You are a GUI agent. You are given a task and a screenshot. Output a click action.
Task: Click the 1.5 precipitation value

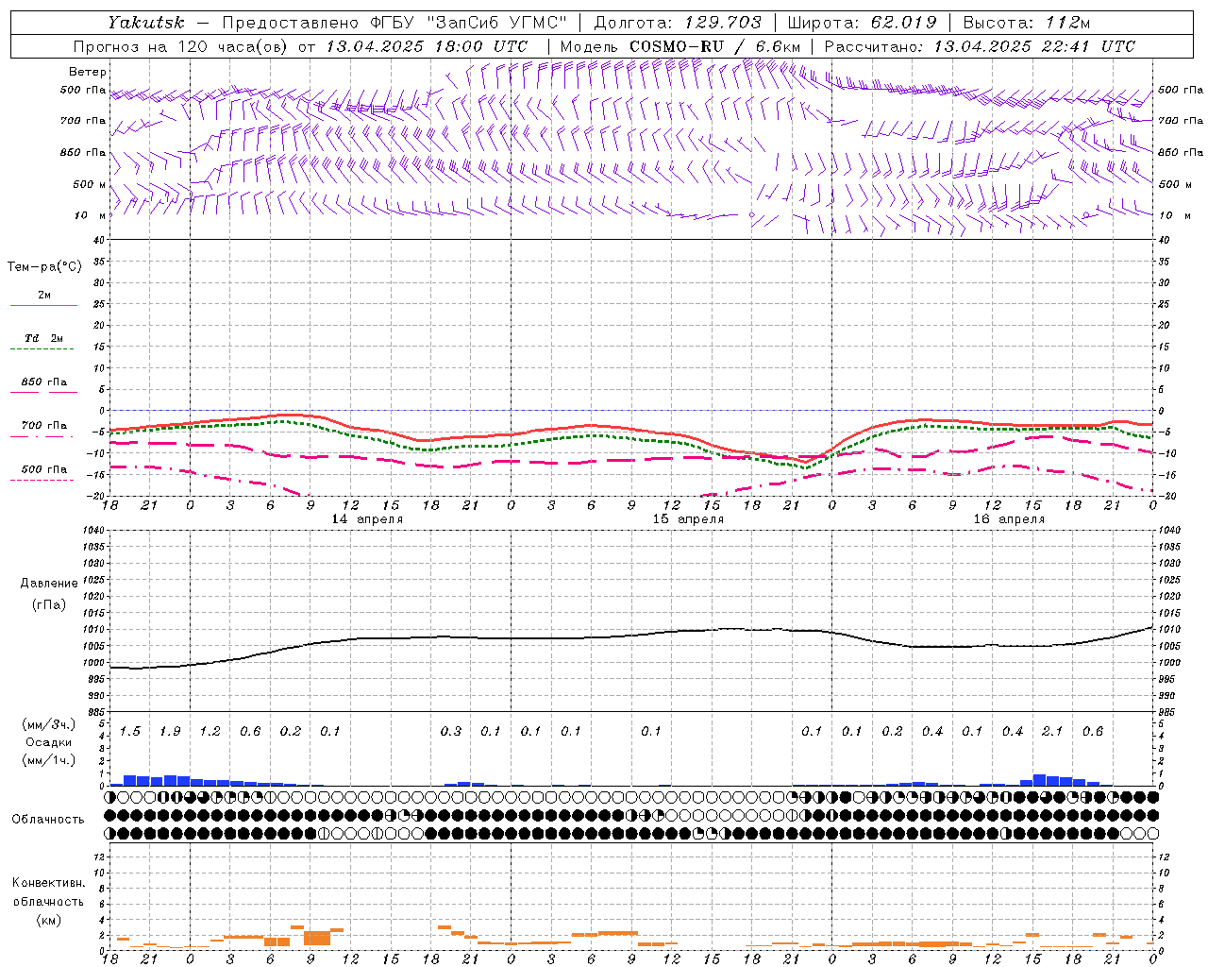pyautogui.click(x=130, y=731)
